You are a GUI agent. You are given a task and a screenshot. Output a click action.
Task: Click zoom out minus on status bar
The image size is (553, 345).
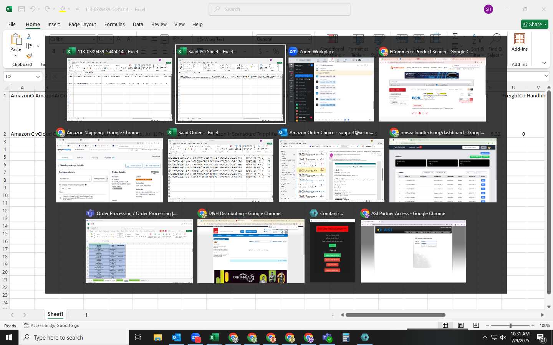point(488,325)
